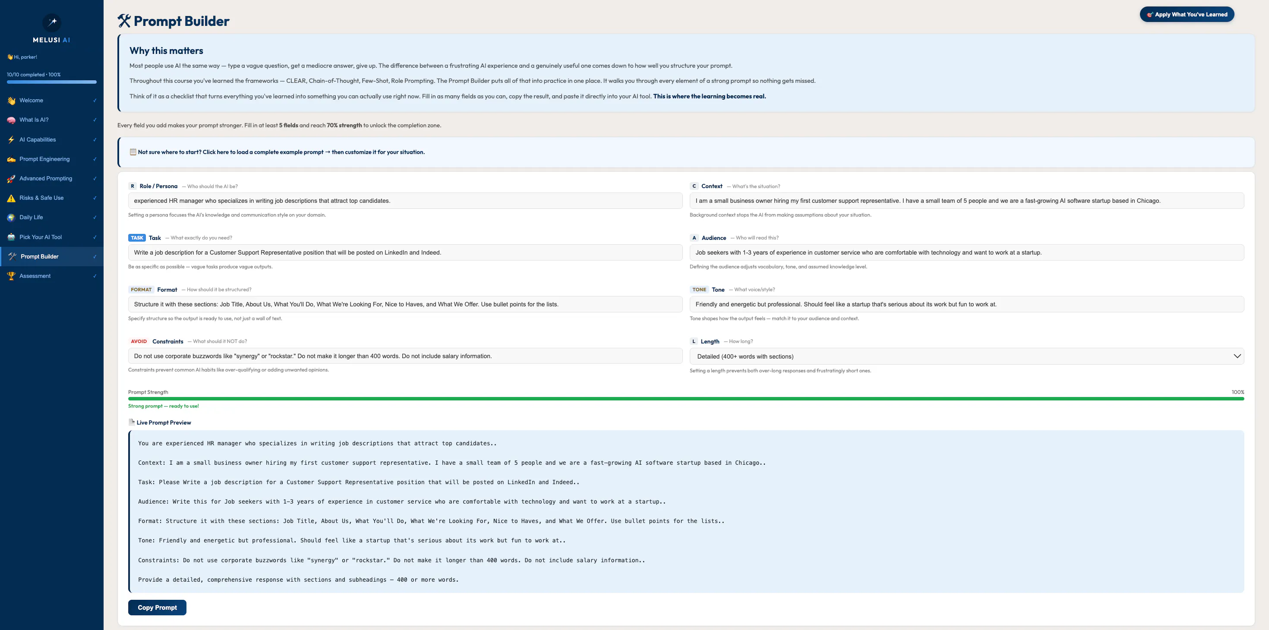Click the Copy Prompt button
Viewport: 1269px width, 630px height.
(157, 607)
